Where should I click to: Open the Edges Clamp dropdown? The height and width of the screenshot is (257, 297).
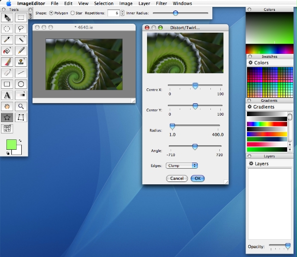point(182,166)
